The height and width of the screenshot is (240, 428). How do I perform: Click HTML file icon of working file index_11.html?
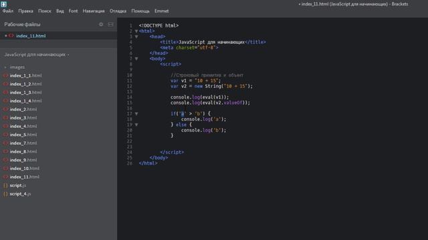pyautogui.click(x=11, y=35)
